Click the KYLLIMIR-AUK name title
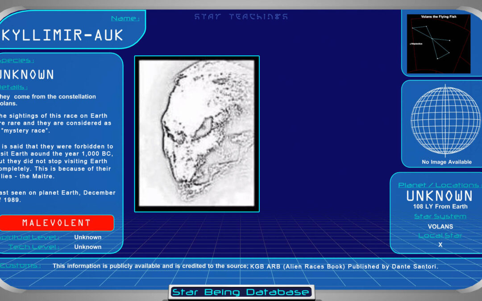Image resolution: width=482 pixels, height=301 pixels. coord(62,36)
